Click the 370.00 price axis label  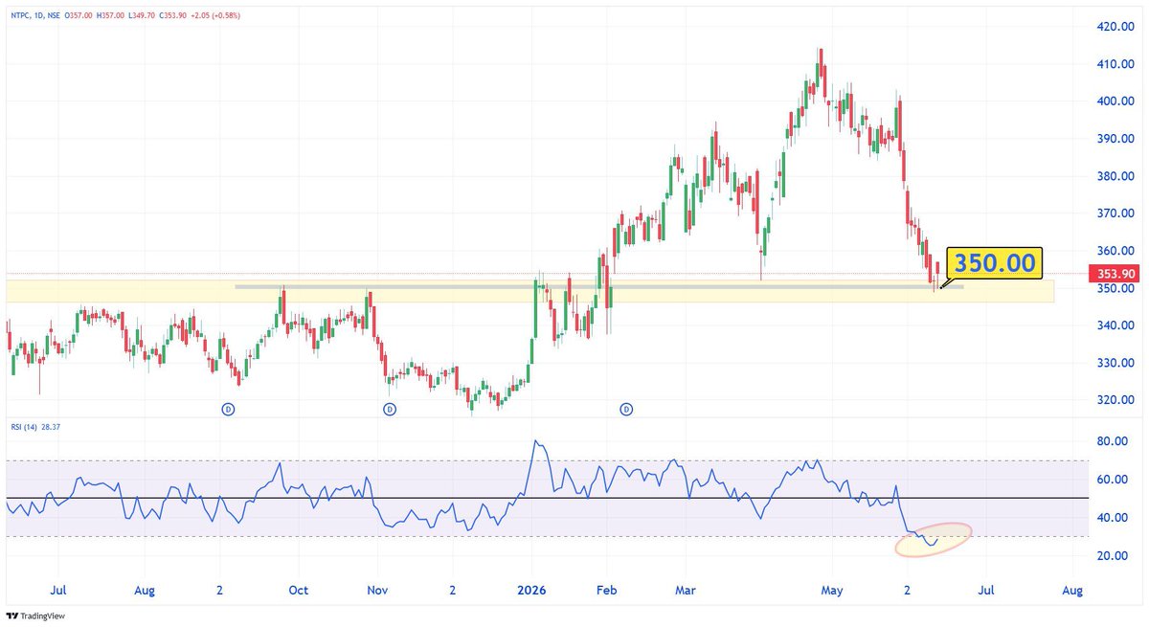tap(1115, 213)
